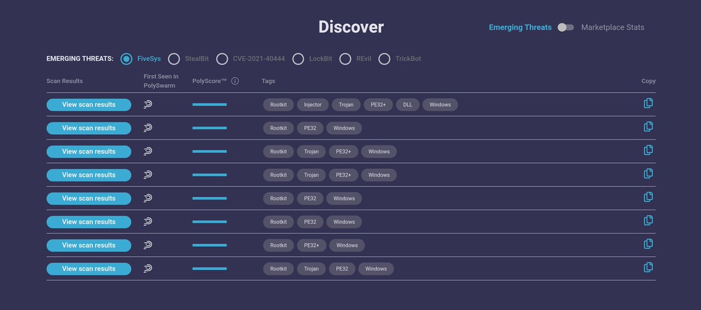Copy hash in the second table row

pos(648,127)
